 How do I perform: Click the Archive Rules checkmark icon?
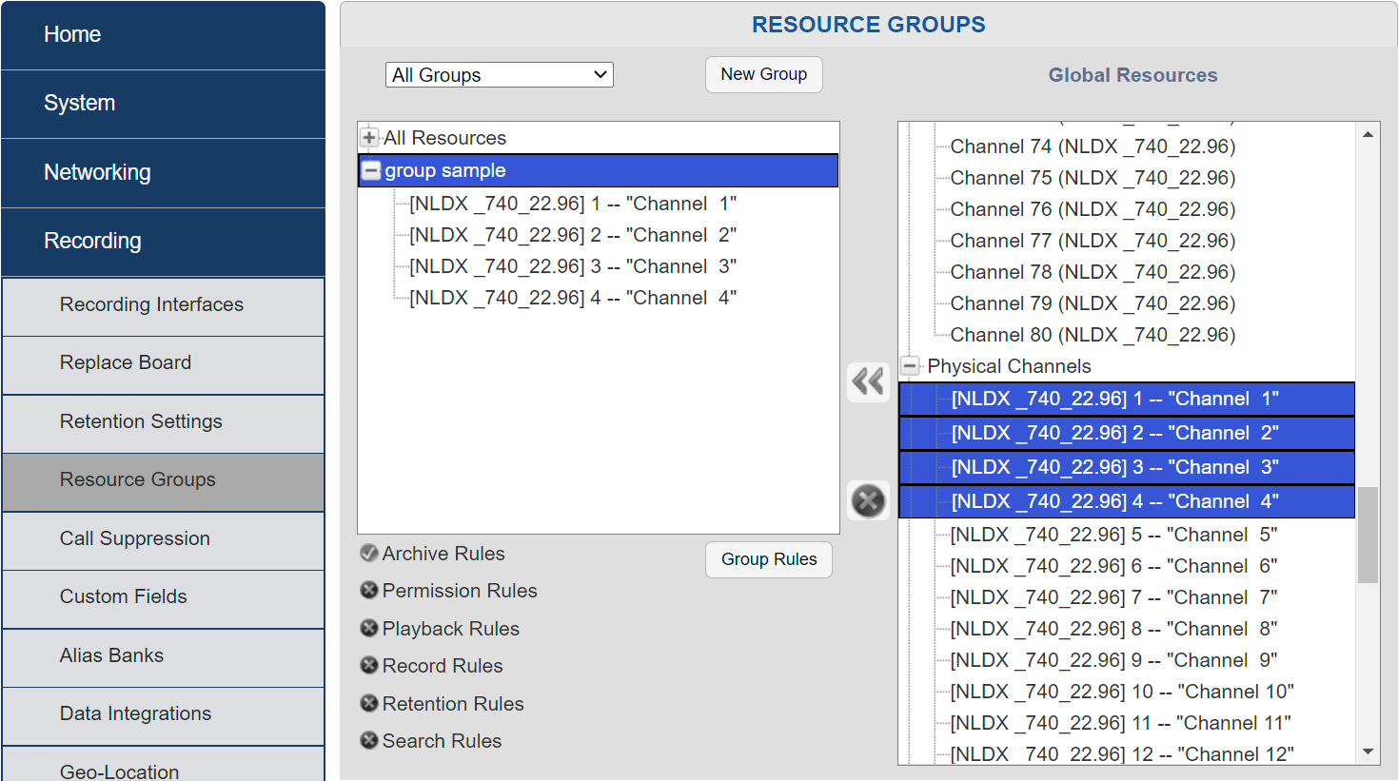(369, 553)
